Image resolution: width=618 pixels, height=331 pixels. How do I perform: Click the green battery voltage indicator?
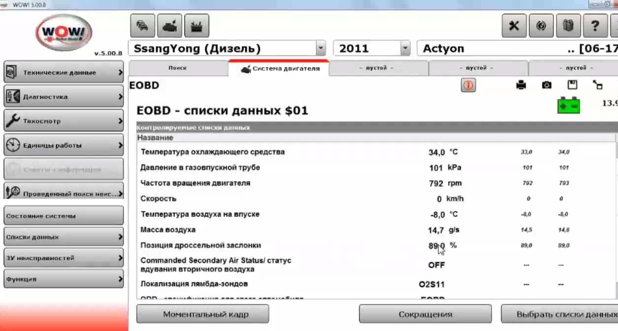pyautogui.click(x=569, y=105)
